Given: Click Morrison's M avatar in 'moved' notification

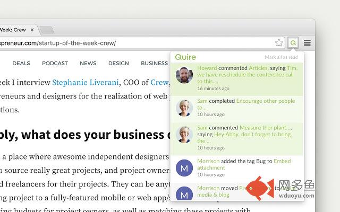Looking at the screenshot, I should (184, 193).
